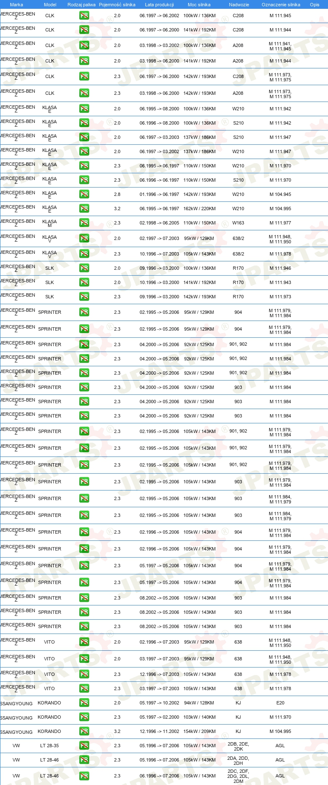The image size is (328, 785).
Task: Click the Pojemność silnika column header
Action: (117, 5)
